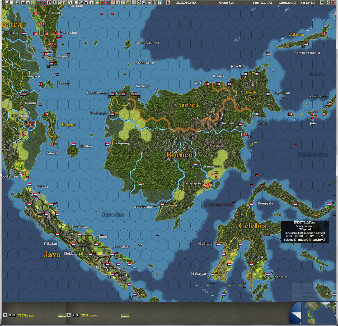Open TF 374 by clicking its 'at sea' text

(x=26, y=315)
